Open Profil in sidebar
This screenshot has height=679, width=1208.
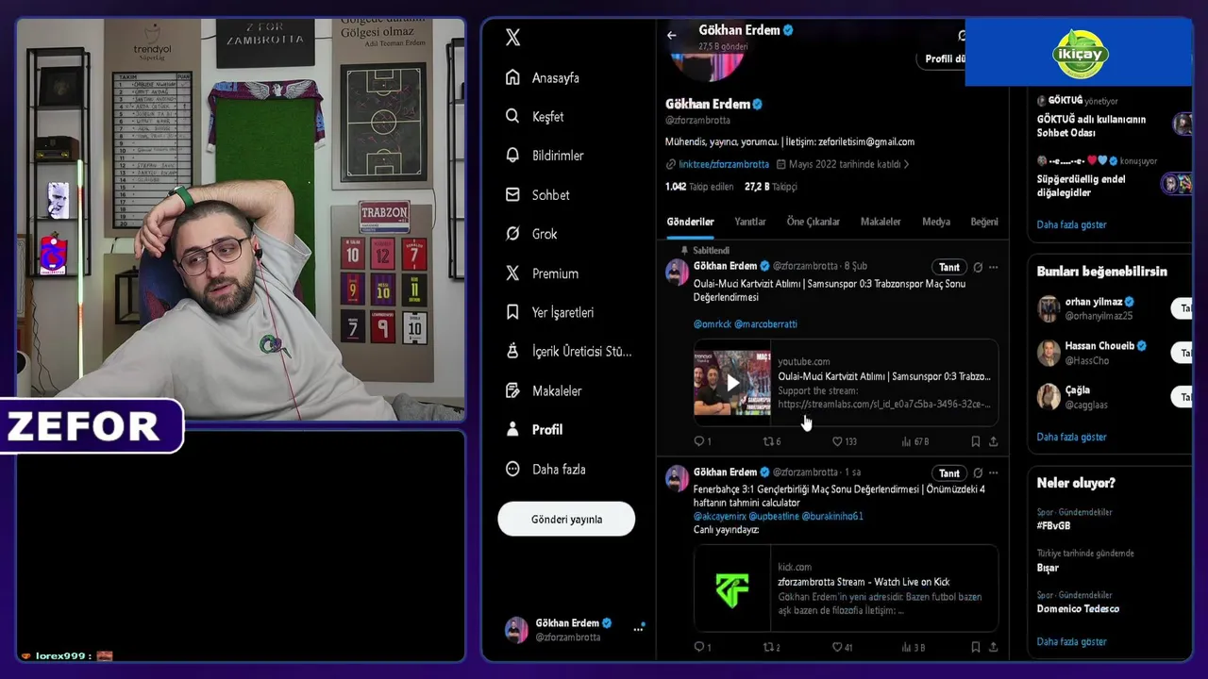[534, 429]
